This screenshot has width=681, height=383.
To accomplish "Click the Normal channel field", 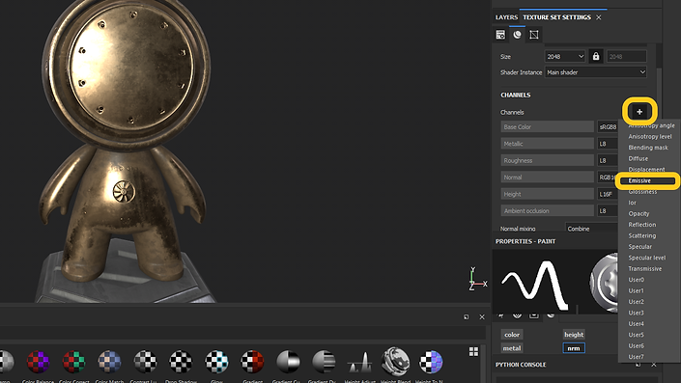I will click(548, 177).
